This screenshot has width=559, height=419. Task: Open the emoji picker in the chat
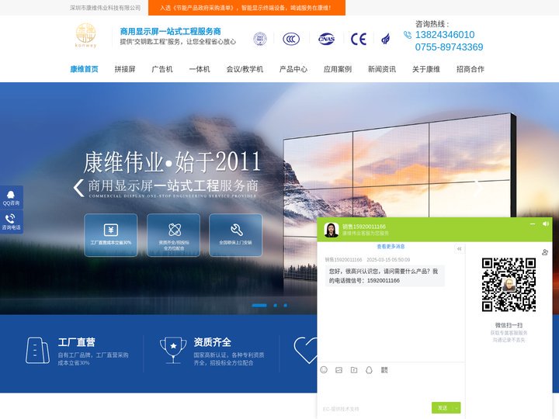324,370
